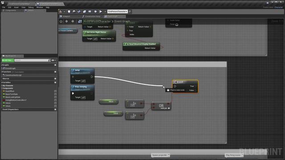Collapse the Variables section
The image size is (285, 160).
coord(2,83)
